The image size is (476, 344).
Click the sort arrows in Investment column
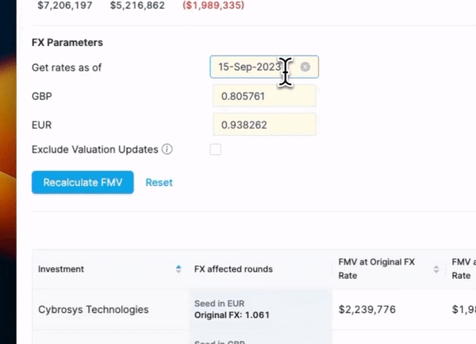(178, 269)
